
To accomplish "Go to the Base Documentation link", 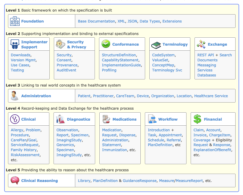I will click(x=96, y=21).
